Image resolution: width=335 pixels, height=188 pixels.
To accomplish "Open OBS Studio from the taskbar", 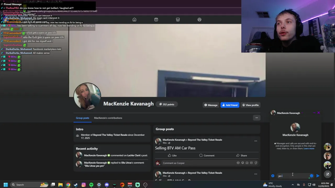I will coord(145,185).
